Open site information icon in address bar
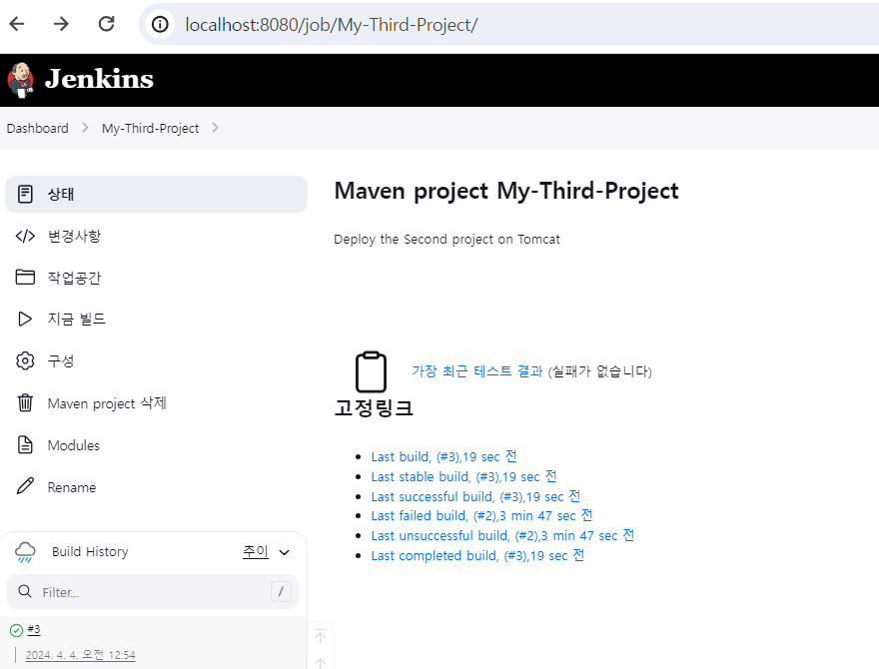The height and width of the screenshot is (669, 879). point(160,25)
